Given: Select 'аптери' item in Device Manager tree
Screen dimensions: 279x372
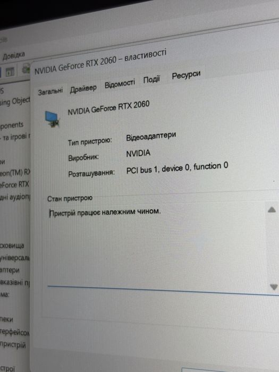Looking at the screenshot, I should 10,270.
